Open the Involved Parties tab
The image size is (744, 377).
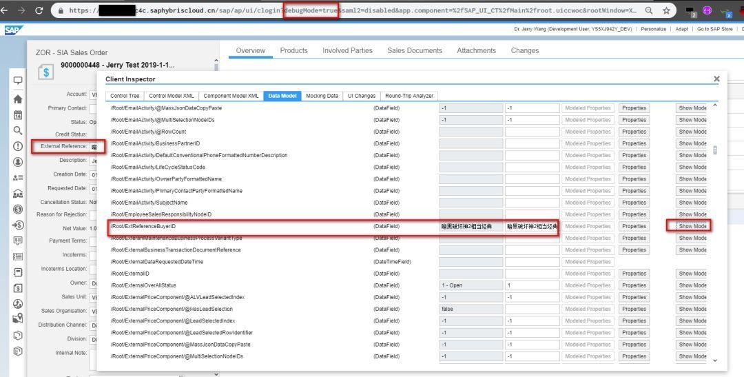347,50
